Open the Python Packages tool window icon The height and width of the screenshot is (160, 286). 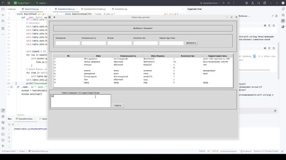(x=3, y=123)
